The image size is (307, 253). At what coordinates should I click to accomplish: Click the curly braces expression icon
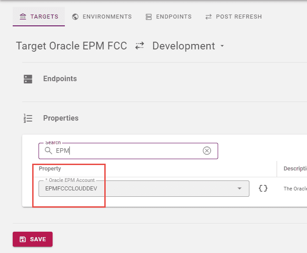pyautogui.click(x=263, y=188)
